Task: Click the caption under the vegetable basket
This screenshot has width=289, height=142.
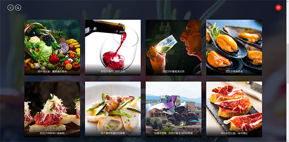Action: point(52,71)
